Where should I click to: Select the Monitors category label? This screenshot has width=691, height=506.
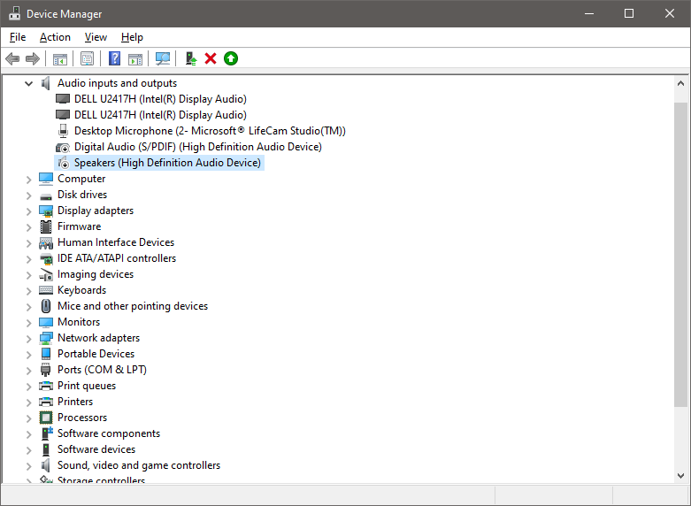(x=79, y=322)
